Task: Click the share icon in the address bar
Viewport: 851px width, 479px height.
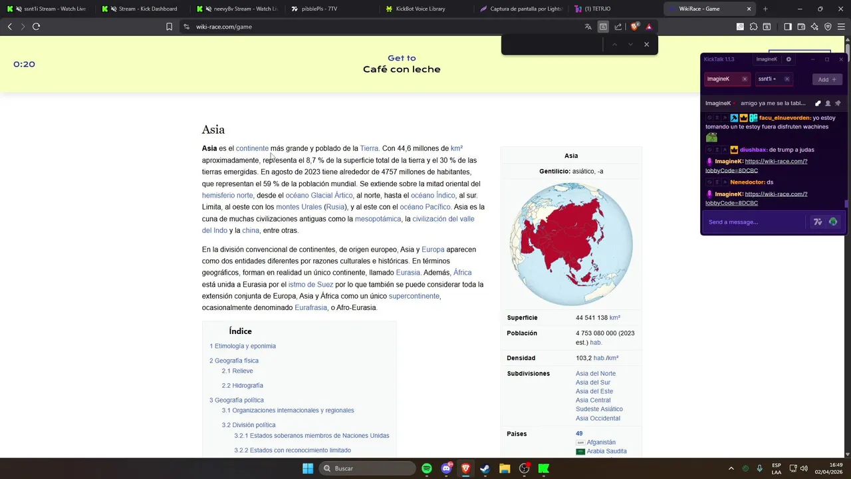Action: (618, 27)
